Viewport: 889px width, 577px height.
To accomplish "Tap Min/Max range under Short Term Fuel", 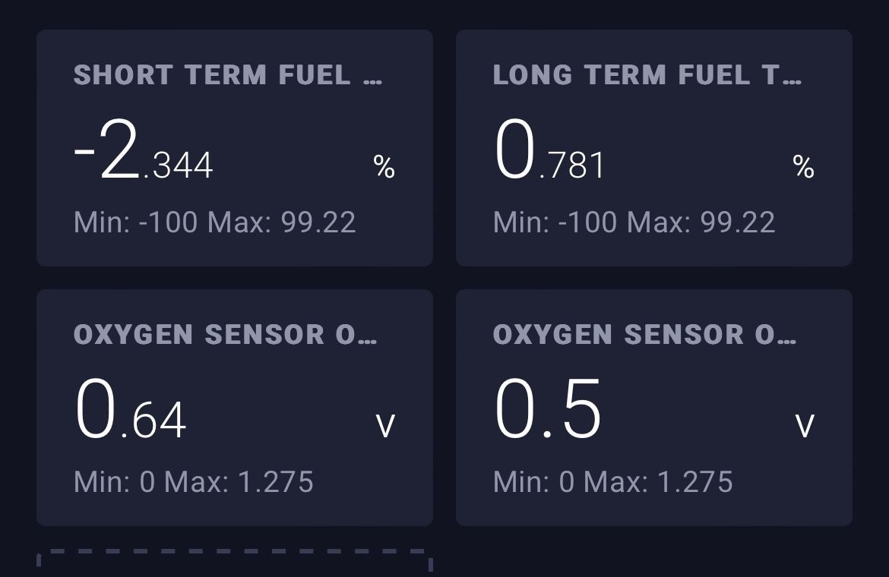I will (x=215, y=222).
